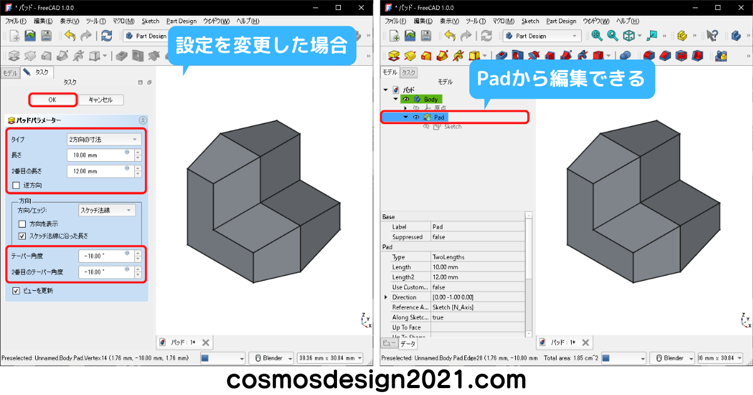Click Redo arrow in right window toolbar
Viewport: 753px width, 395px height.
466,36
